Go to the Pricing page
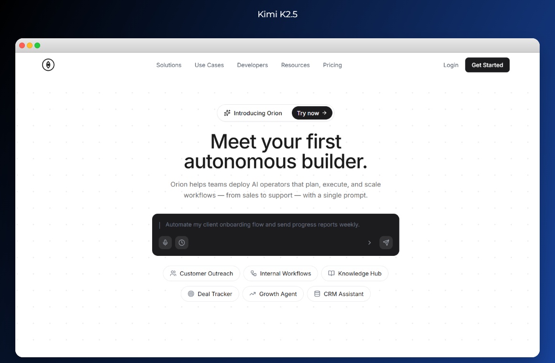Screen dimensions: 555x363 coord(333,65)
